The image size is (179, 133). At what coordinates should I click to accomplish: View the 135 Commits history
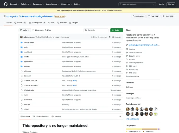(x=115, y=37)
